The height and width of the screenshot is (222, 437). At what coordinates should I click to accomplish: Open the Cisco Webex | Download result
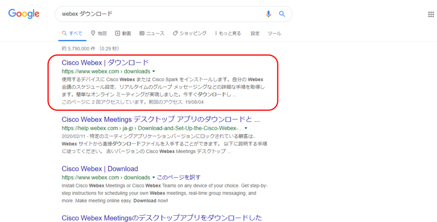coord(100,169)
